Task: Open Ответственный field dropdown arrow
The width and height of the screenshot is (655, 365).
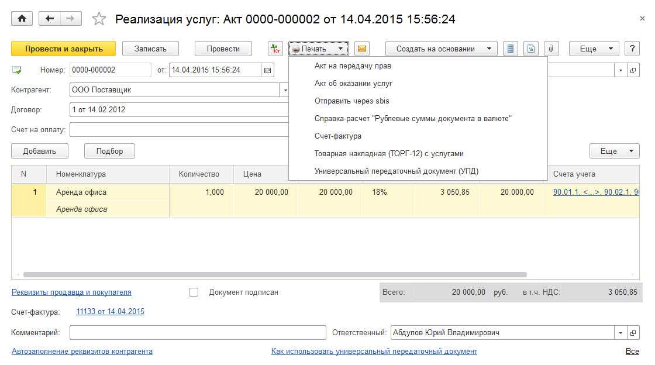Action: (x=620, y=333)
